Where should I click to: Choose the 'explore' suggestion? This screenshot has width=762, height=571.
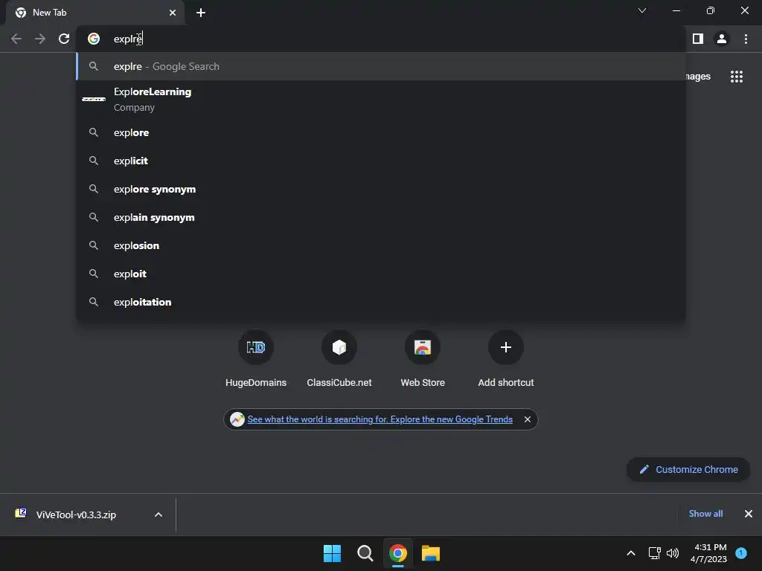381,132
